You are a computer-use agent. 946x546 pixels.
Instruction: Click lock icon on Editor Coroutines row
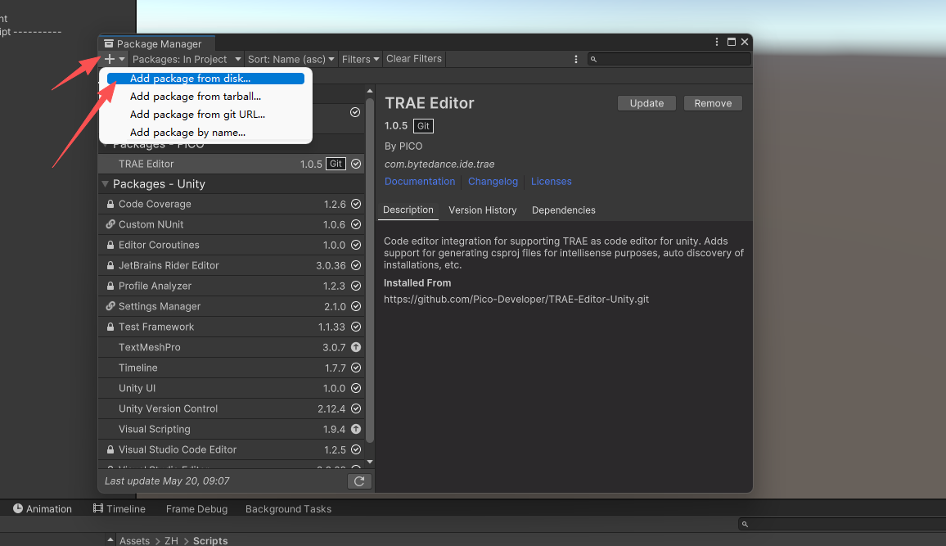click(x=110, y=245)
